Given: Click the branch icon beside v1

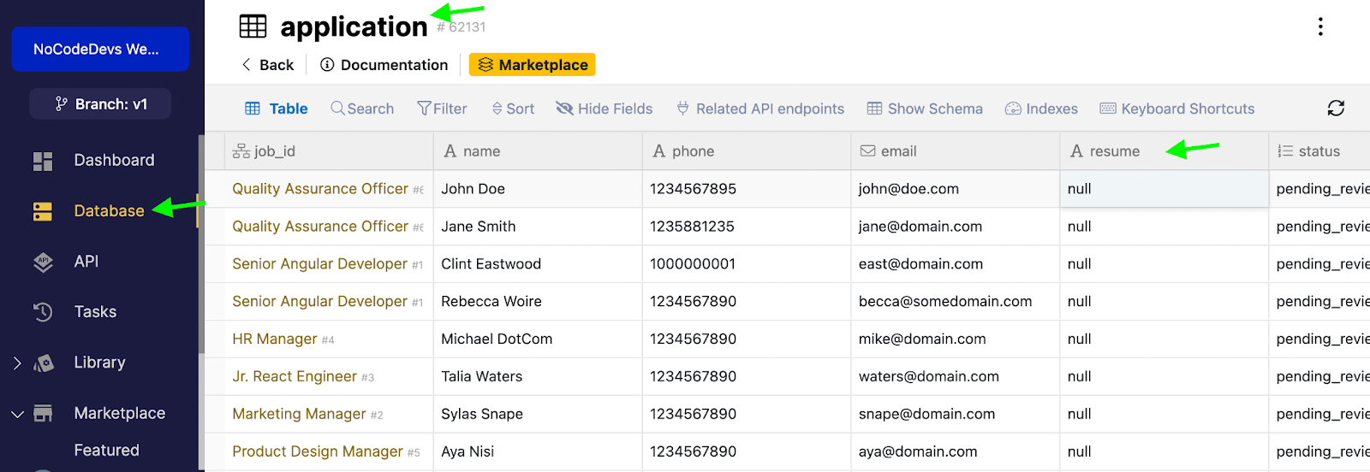Looking at the screenshot, I should coord(61,104).
